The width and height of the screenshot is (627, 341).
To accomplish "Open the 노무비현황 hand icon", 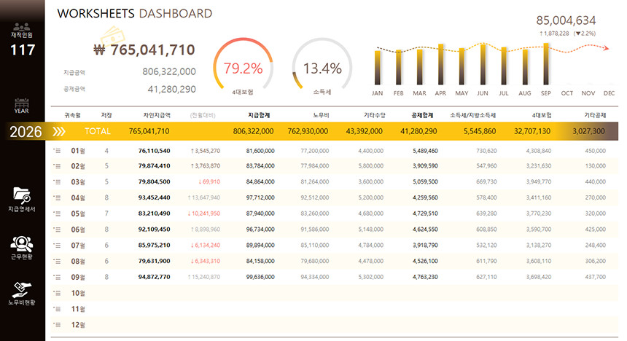I will 22,289.
